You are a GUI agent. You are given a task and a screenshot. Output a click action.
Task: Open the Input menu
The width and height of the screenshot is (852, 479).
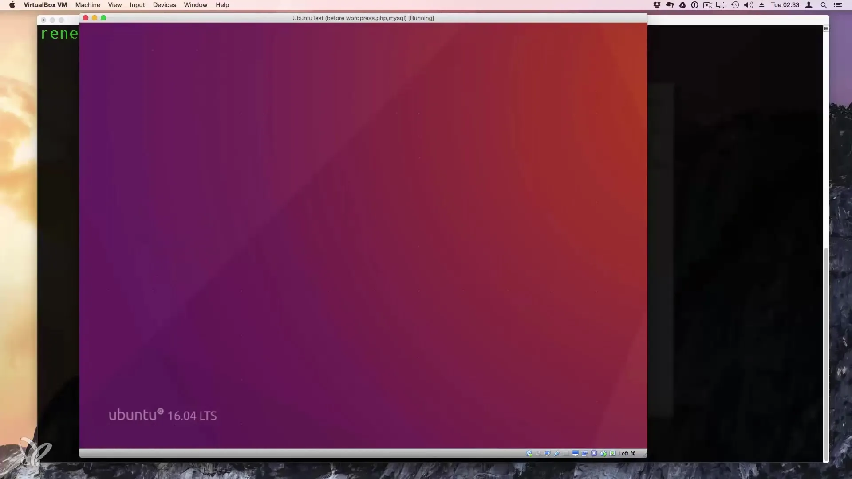point(138,5)
